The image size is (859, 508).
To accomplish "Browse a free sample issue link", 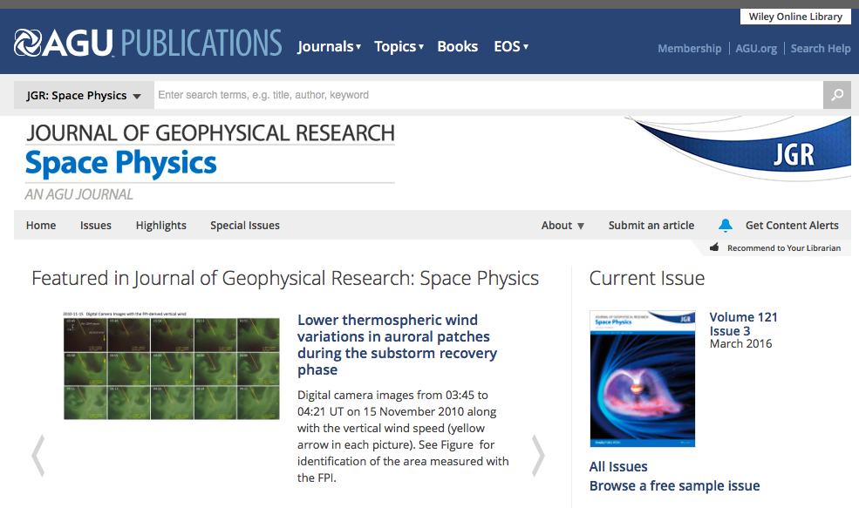I will (674, 485).
